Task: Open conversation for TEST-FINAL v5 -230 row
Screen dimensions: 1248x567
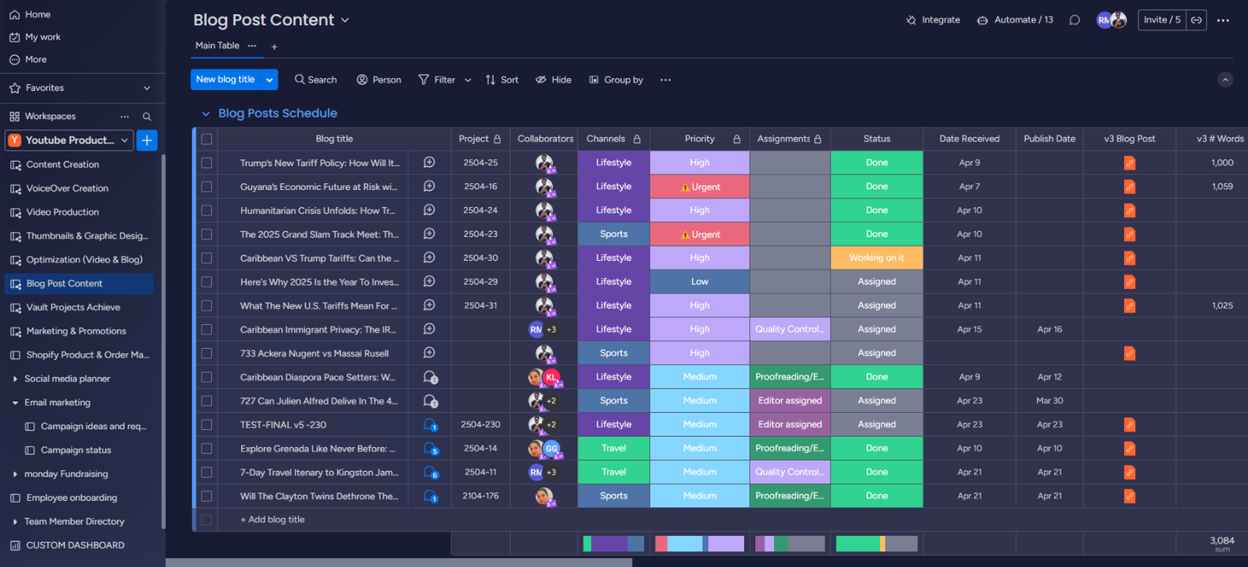Action: point(429,425)
